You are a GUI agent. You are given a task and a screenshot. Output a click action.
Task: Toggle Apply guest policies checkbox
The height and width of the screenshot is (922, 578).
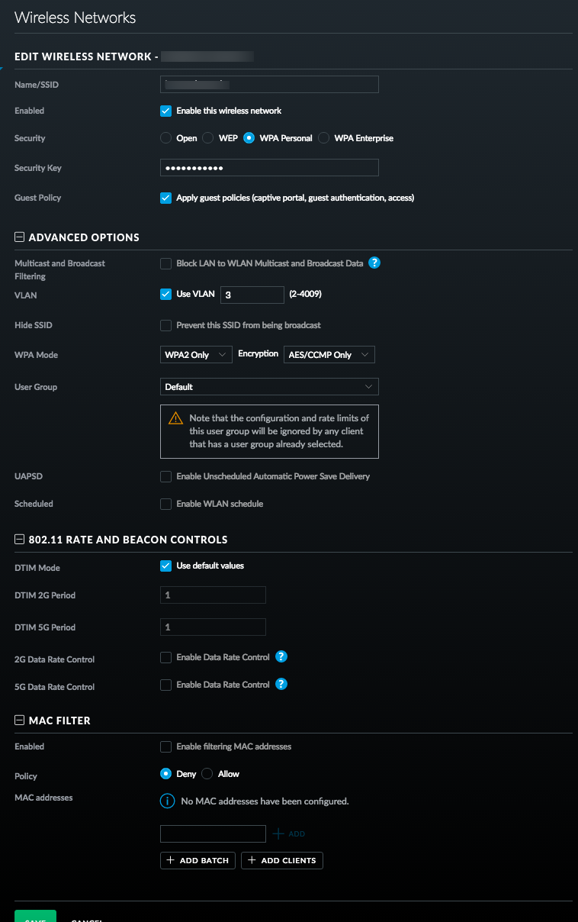tap(165, 198)
